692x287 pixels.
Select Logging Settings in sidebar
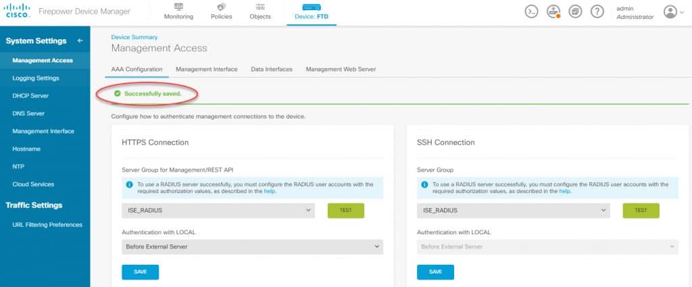tap(36, 78)
